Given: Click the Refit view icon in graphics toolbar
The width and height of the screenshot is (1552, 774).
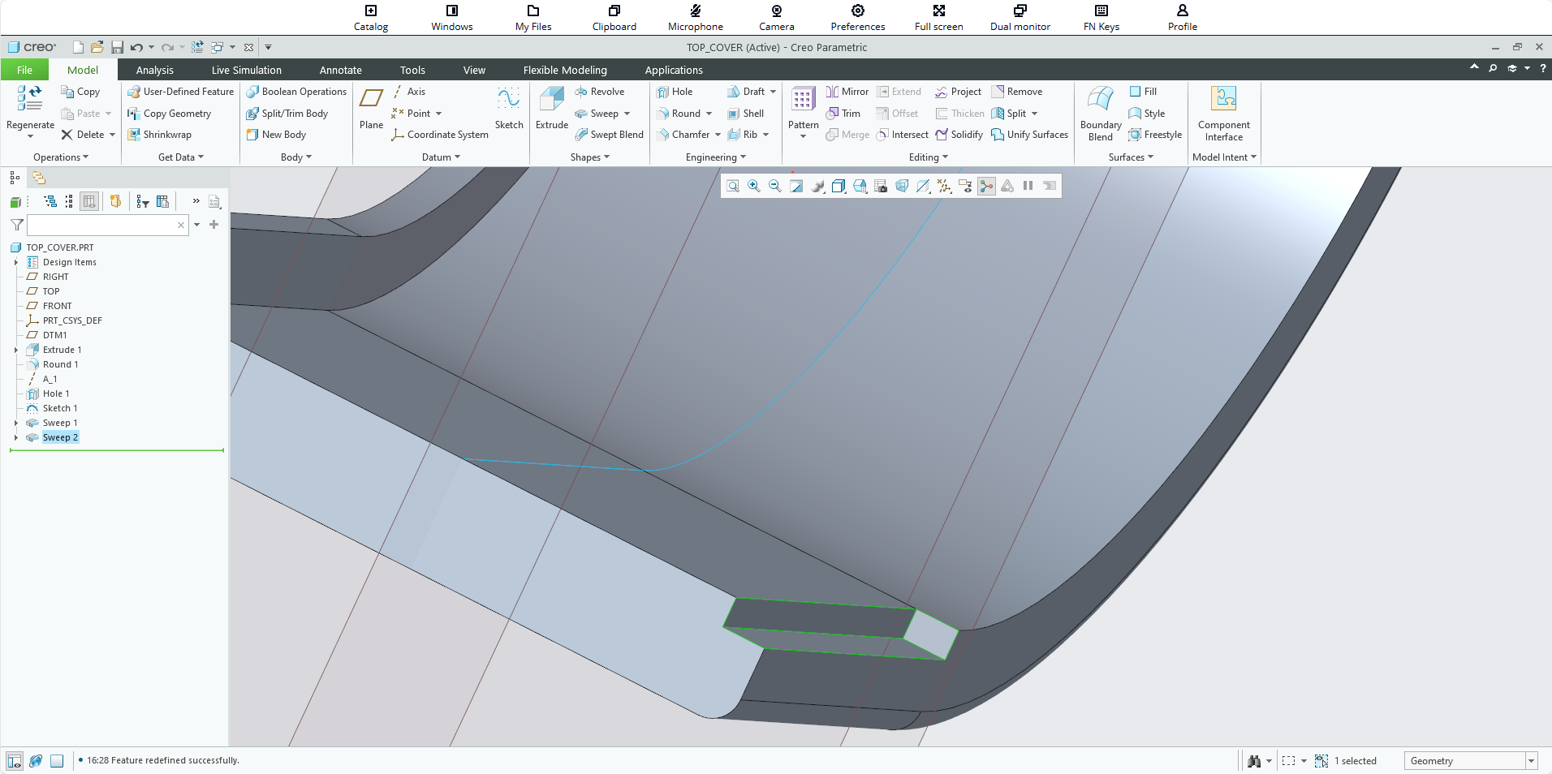Looking at the screenshot, I should coord(733,187).
